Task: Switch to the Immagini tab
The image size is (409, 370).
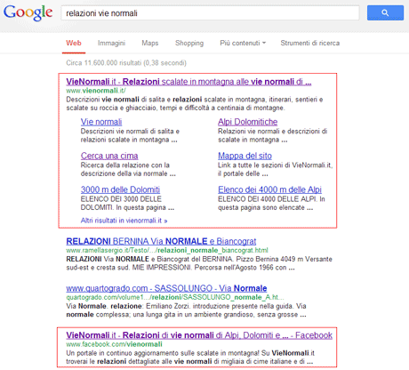Action: 111,43
